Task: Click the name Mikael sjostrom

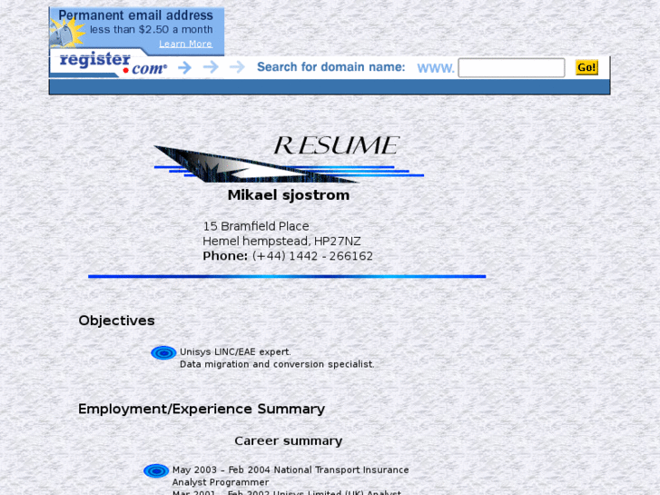Action: point(289,195)
